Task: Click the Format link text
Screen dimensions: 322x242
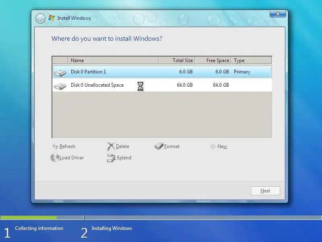Action: 172,146
